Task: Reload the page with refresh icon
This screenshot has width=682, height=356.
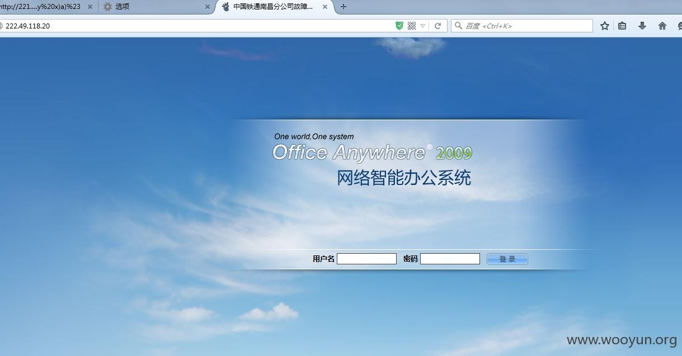Action: click(438, 26)
